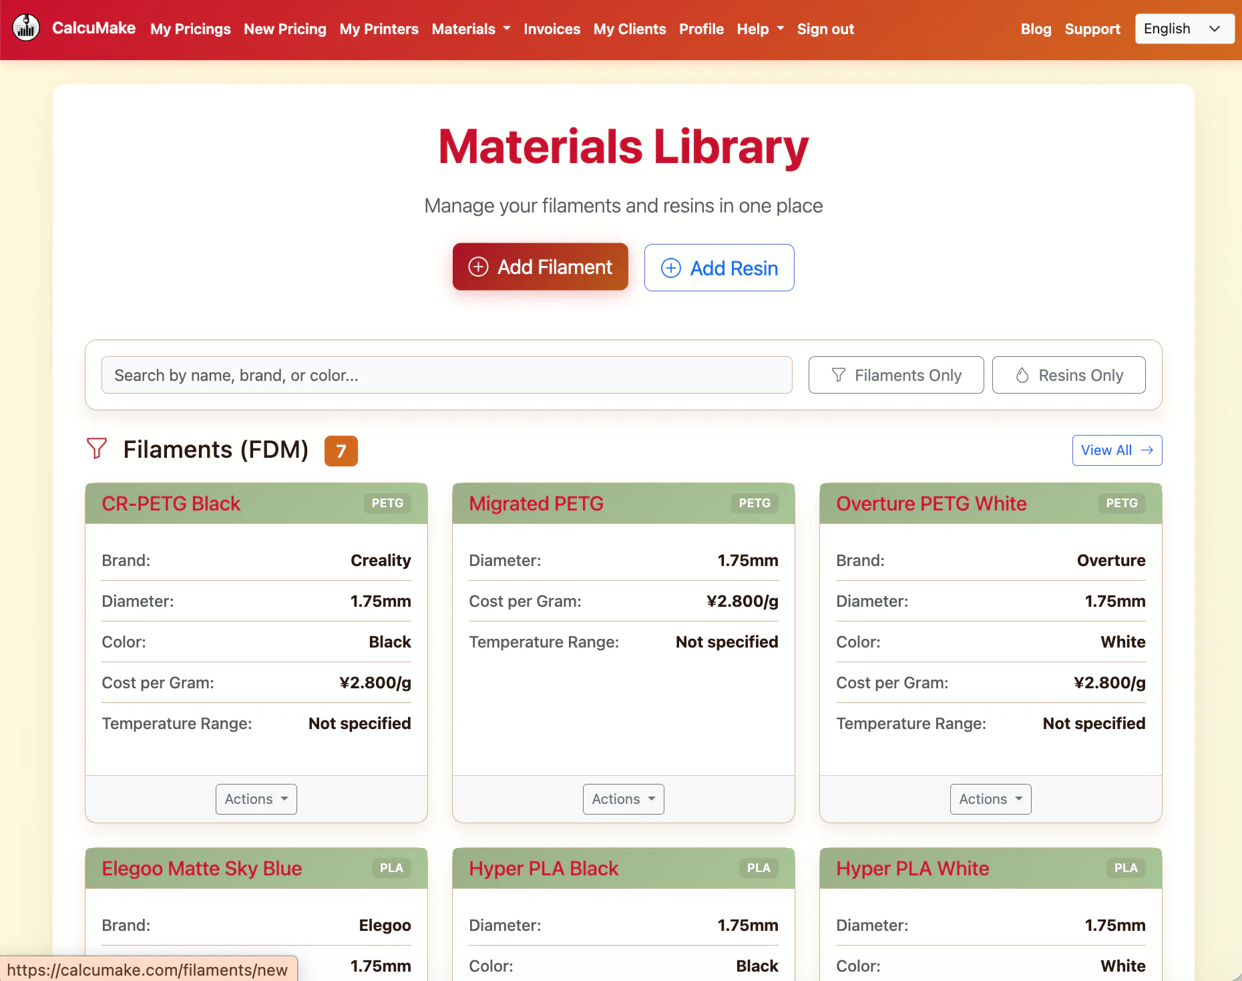This screenshot has height=981, width=1242.
Task: Click Cost per Gram value on Migrated PETG
Action: (743, 601)
